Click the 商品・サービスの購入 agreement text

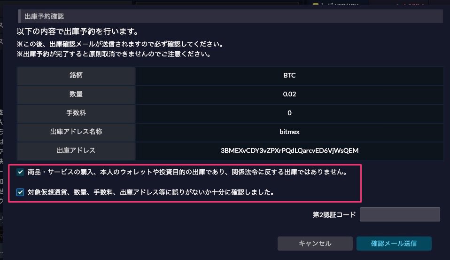[x=187, y=172]
